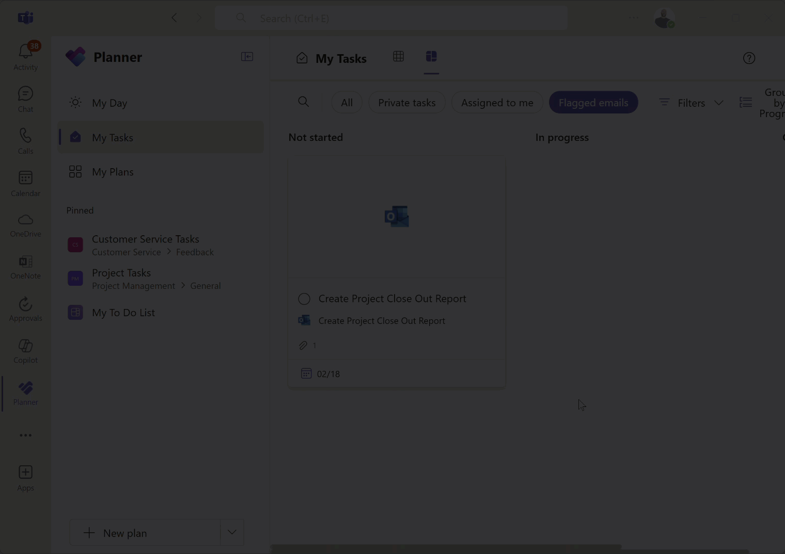This screenshot has height=554, width=785.
Task: Click the Outlook icon on task card
Action: click(397, 217)
